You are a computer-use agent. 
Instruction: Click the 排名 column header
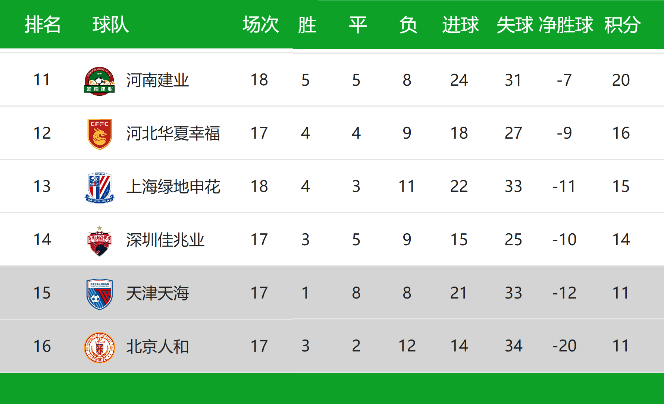click(43, 25)
